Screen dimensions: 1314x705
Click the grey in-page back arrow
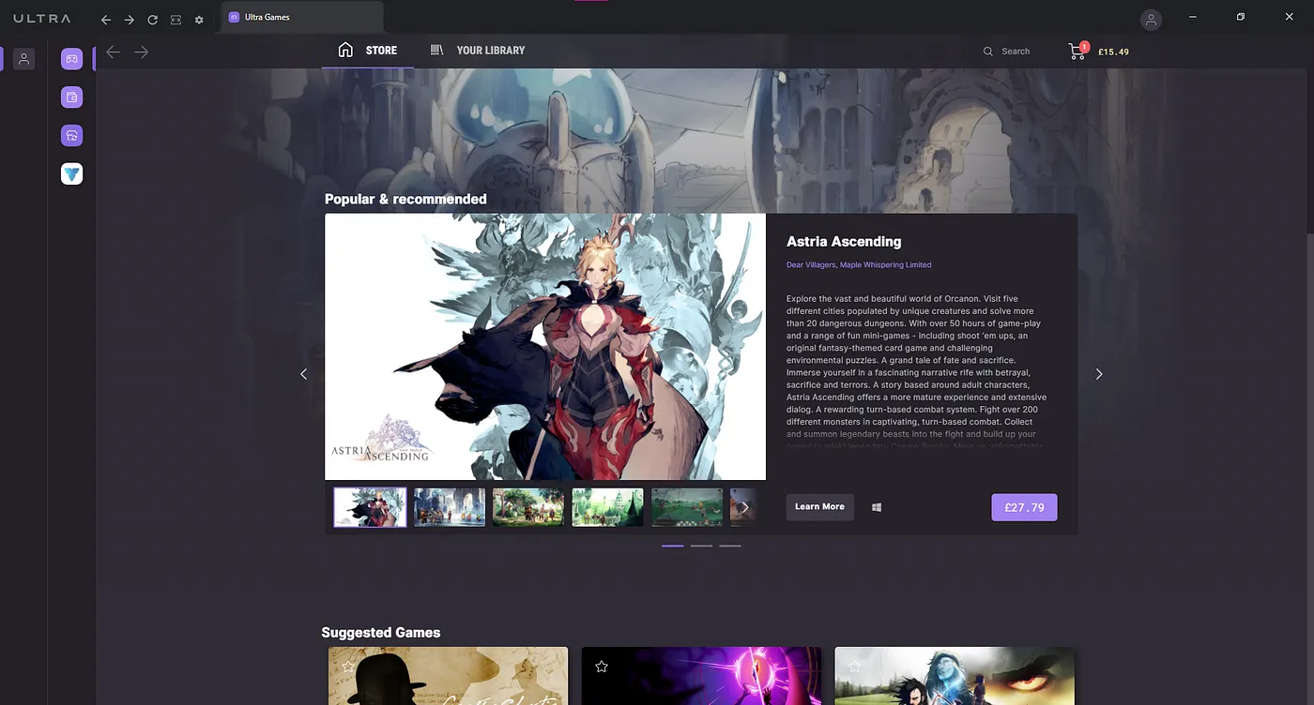(114, 52)
